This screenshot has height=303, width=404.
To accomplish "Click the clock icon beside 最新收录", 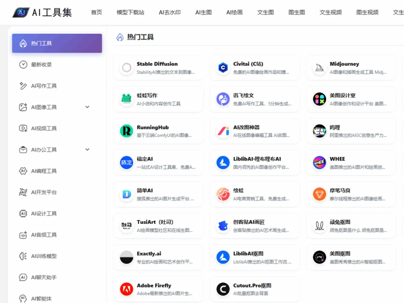I will click(23, 64).
